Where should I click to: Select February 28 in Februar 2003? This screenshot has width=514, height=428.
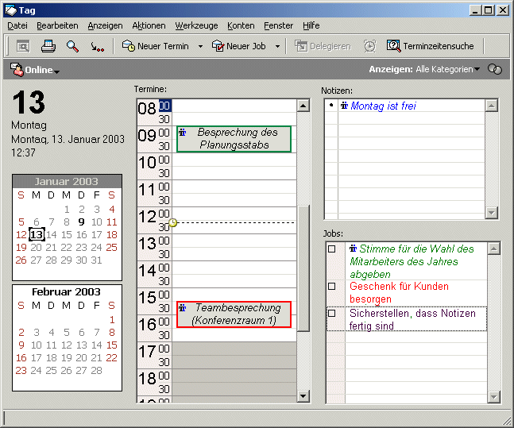click(x=97, y=371)
